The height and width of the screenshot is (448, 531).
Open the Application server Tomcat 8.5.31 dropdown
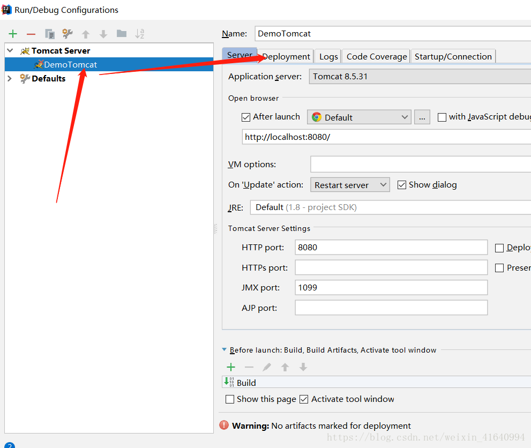click(x=420, y=77)
